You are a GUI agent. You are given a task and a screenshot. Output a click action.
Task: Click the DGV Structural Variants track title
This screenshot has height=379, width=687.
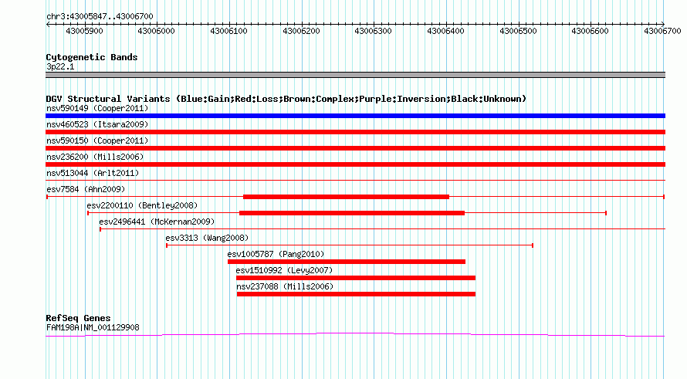286,99
